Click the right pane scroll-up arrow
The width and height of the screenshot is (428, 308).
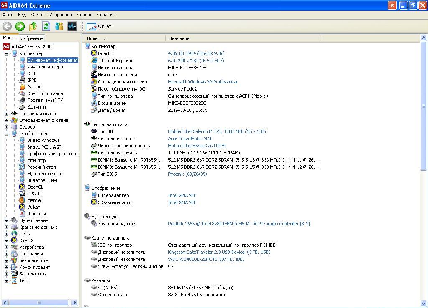[x=424, y=38]
